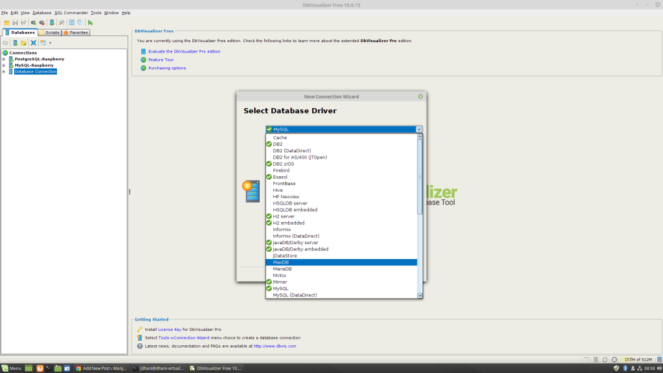Click the volume speaker icon in system tray

tap(659, 368)
